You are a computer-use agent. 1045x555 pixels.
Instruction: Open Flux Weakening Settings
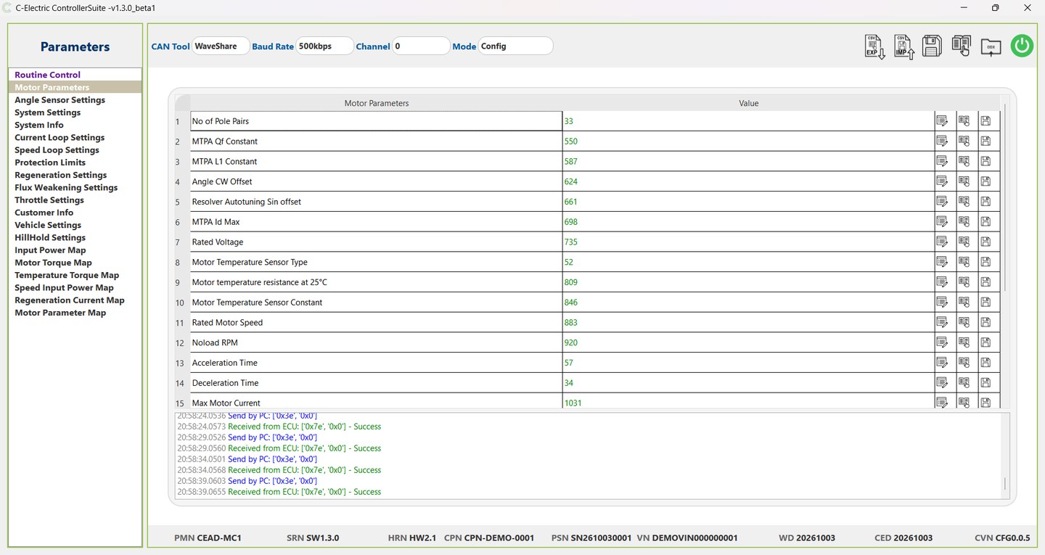tap(66, 188)
